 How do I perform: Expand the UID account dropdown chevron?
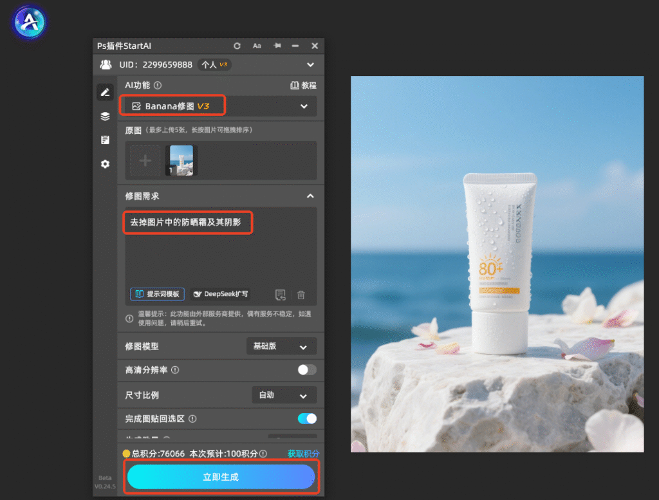310,65
